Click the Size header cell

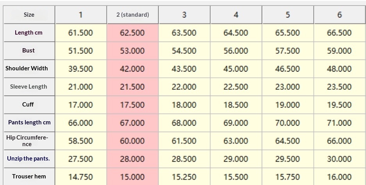[x=29, y=15]
